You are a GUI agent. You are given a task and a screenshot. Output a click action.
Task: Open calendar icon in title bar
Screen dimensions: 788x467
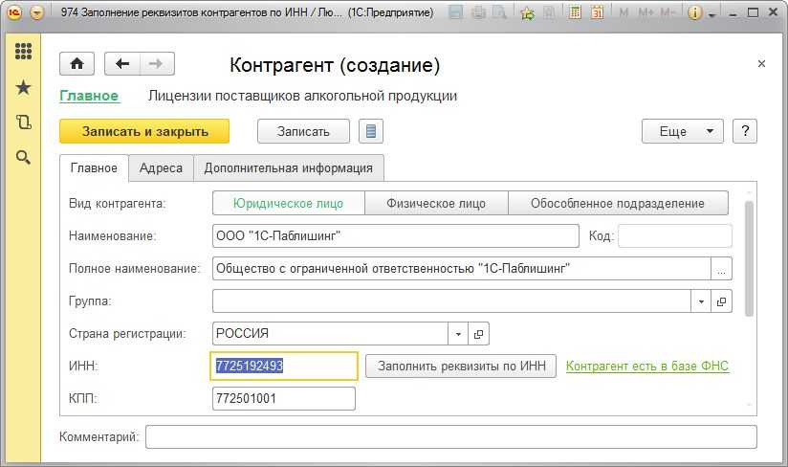click(597, 13)
